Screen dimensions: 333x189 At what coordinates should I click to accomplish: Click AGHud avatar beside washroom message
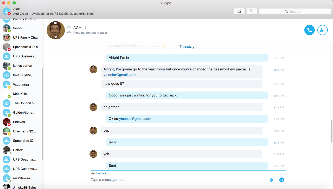tap(93, 69)
